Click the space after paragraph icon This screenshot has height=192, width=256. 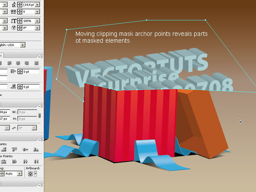13,87
